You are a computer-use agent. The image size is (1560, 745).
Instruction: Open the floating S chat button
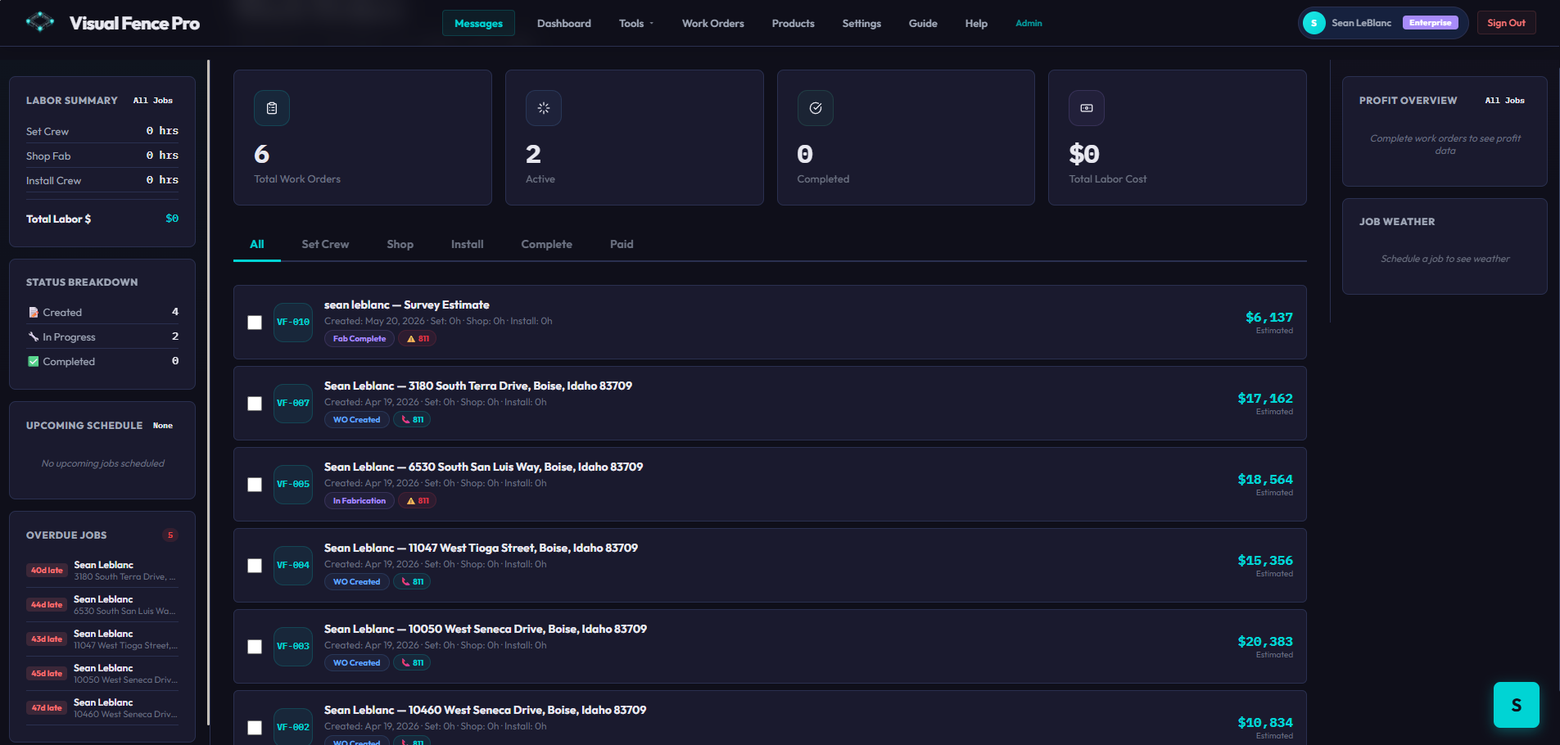click(x=1517, y=705)
